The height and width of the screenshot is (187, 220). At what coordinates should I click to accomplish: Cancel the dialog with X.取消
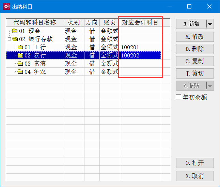click(194, 176)
